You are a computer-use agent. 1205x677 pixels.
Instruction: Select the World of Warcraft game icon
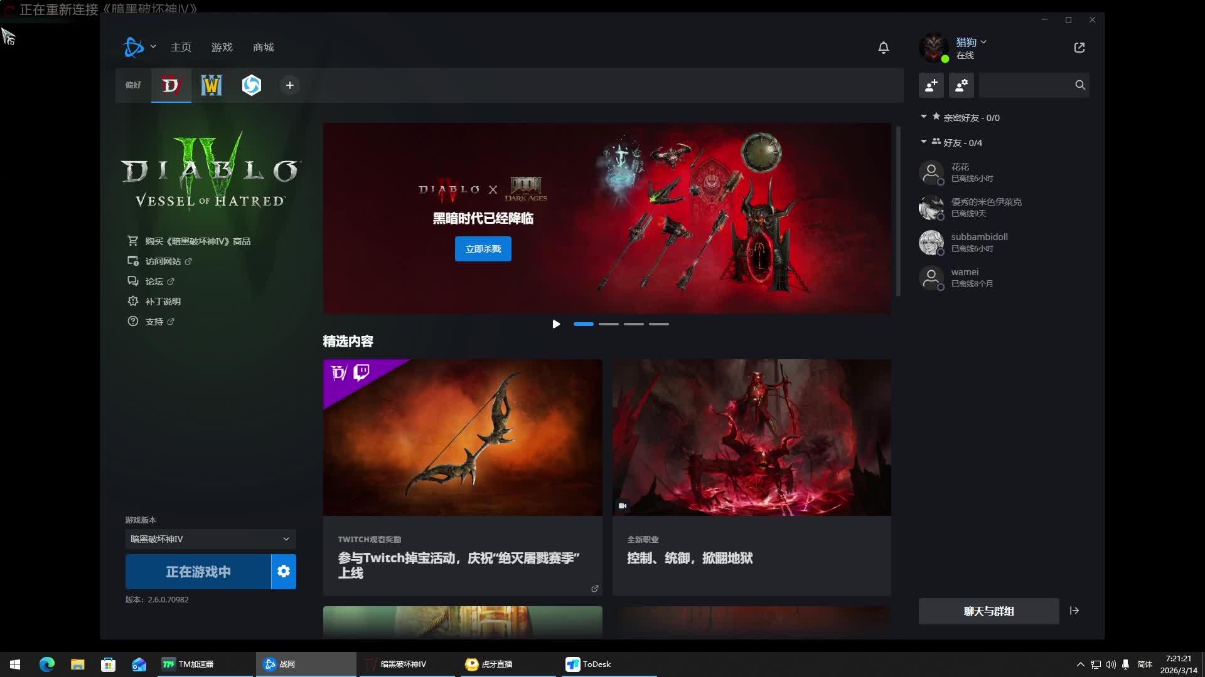(x=211, y=85)
